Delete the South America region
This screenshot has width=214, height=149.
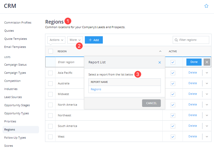pyautogui.click(x=192, y=126)
